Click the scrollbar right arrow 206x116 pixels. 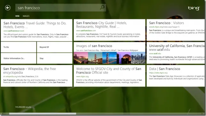pyautogui.click(x=202, y=114)
